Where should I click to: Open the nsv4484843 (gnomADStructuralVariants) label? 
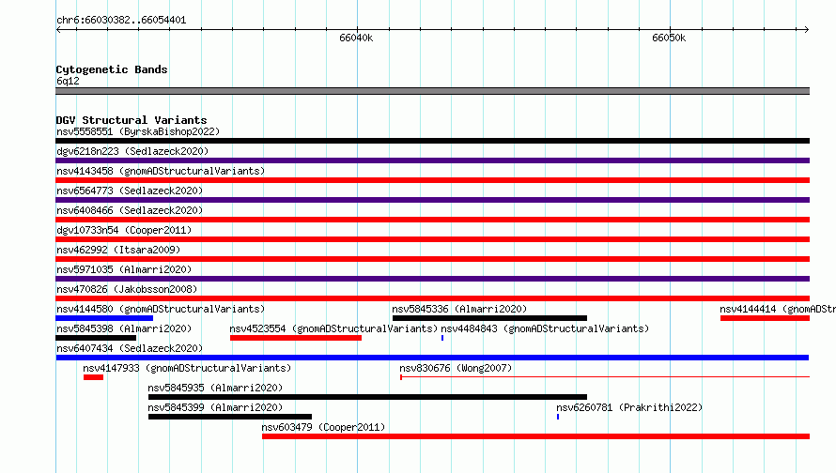coord(545,328)
